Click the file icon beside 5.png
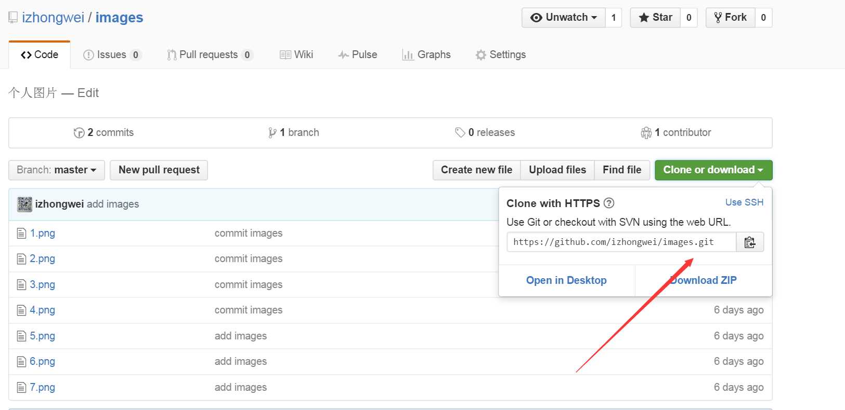Image resolution: width=845 pixels, height=410 pixels. click(21, 336)
